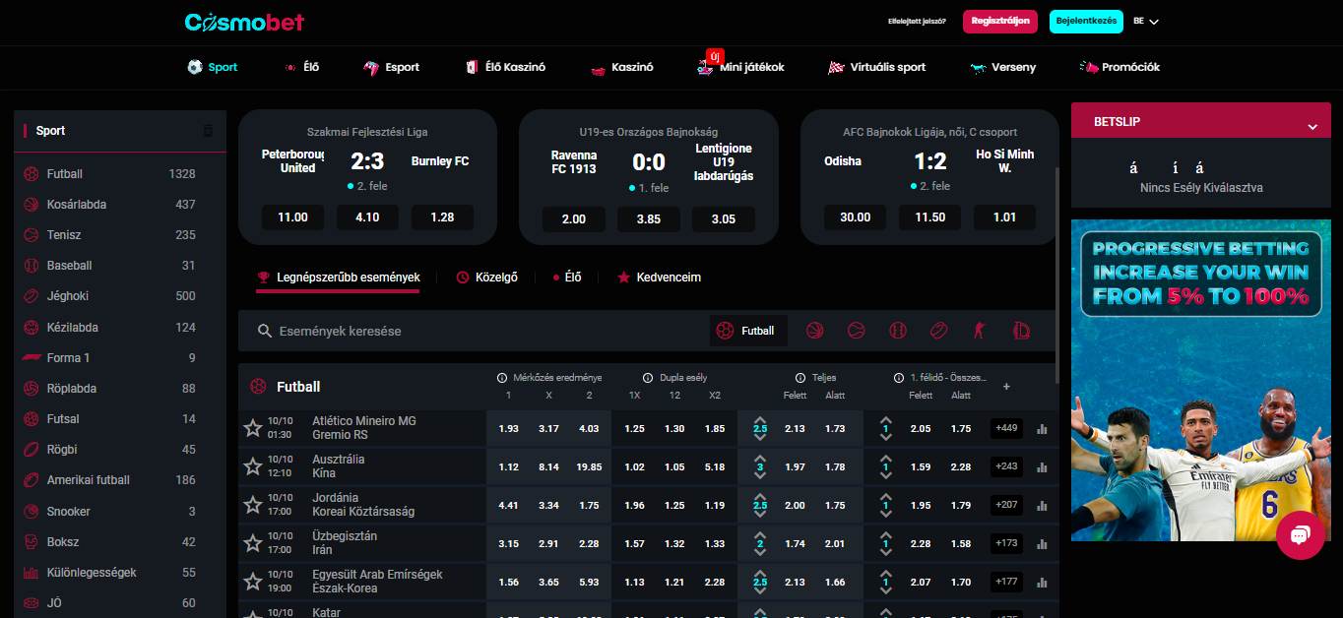This screenshot has width=1343, height=618.
Task: Open statistics chart for Ausztrália–Kína match
Action: coord(1042,466)
